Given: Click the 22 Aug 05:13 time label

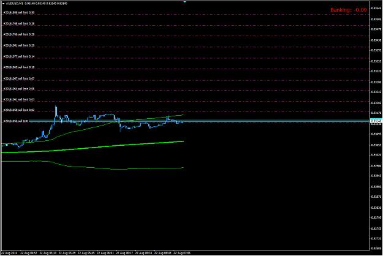Looking at the screenshot, I should tap(48, 253).
